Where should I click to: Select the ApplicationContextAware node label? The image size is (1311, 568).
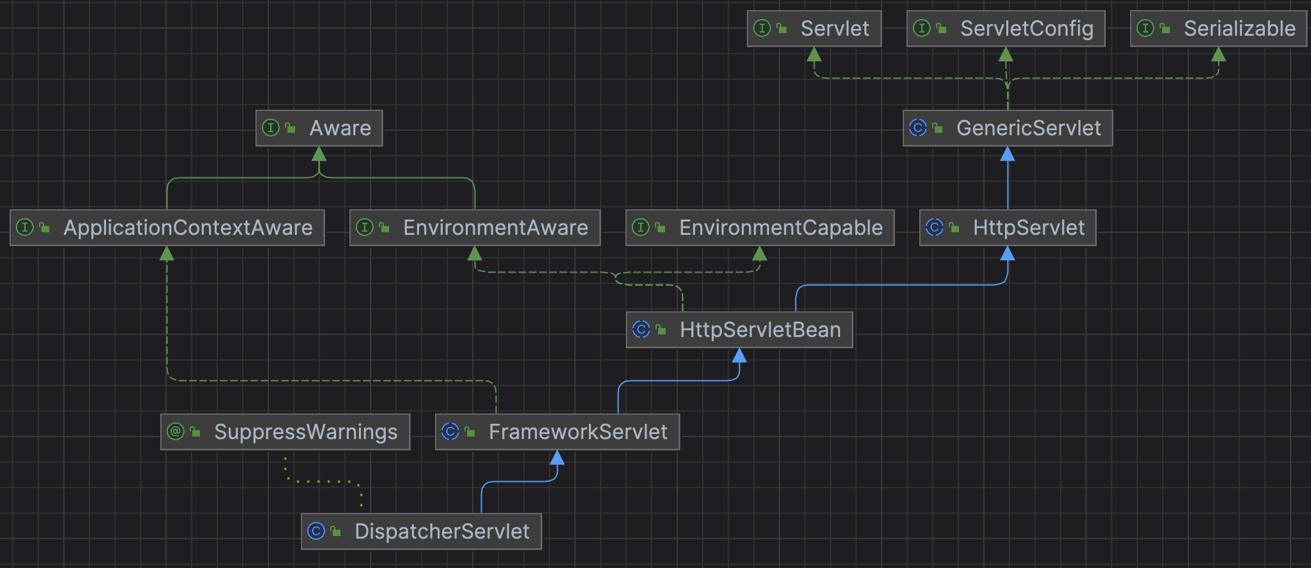(x=188, y=227)
